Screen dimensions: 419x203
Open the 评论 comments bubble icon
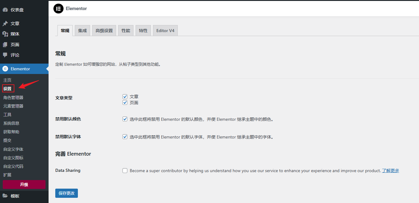tap(5, 55)
